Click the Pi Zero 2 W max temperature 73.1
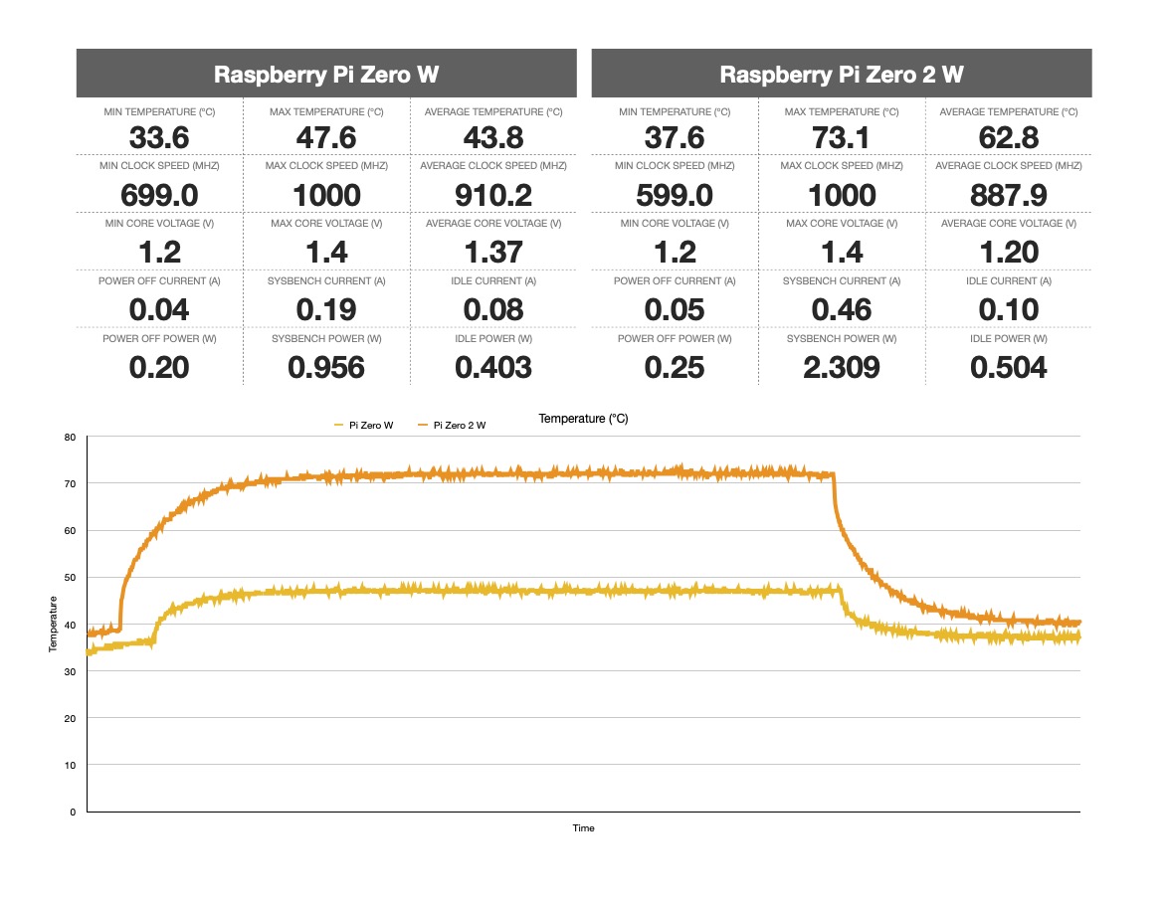The height and width of the screenshot is (905, 1165). click(x=841, y=137)
